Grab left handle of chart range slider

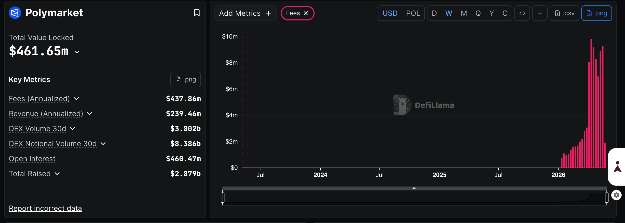pos(222,198)
